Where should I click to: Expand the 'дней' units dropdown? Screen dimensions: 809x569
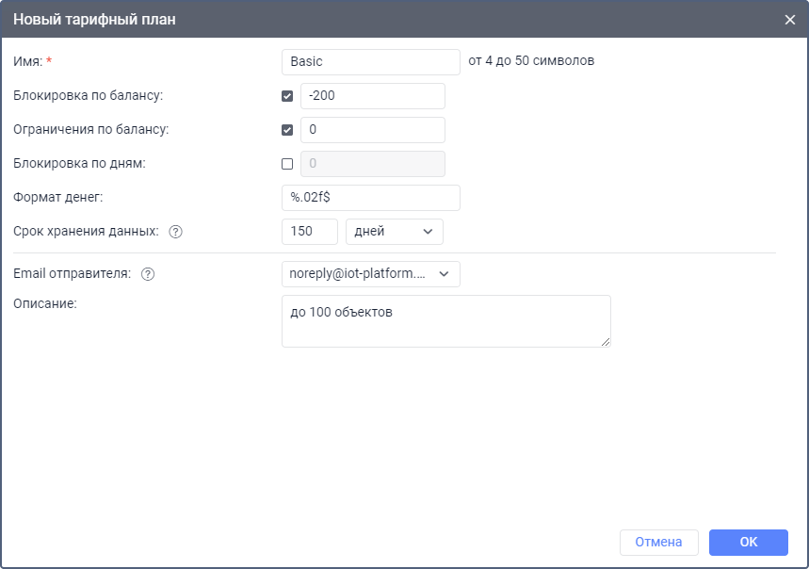pyautogui.click(x=395, y=232)
